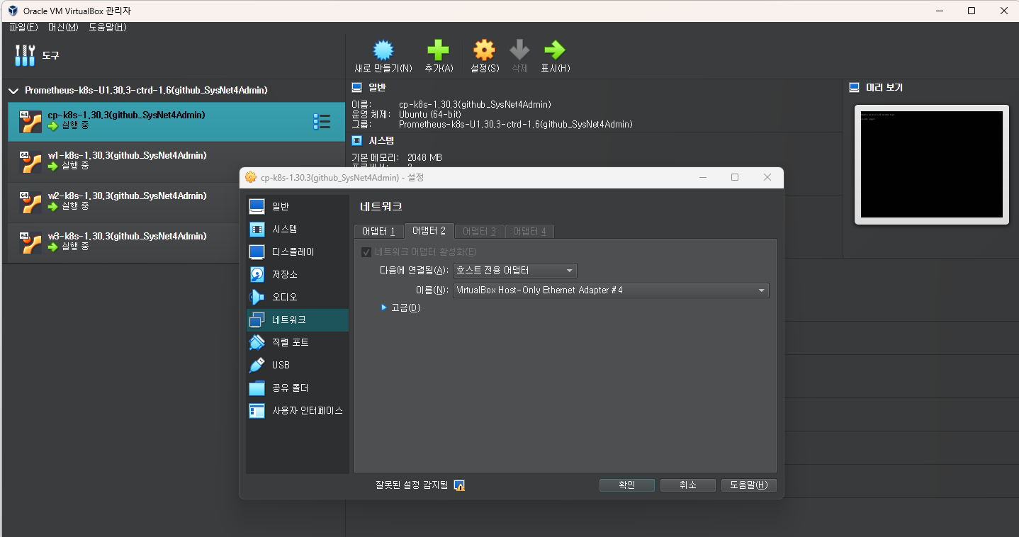The height and width of the screenshot is (537, 1019).
Task: Open the cp-k8s VM list menu icon
Action: click(322, 122)
